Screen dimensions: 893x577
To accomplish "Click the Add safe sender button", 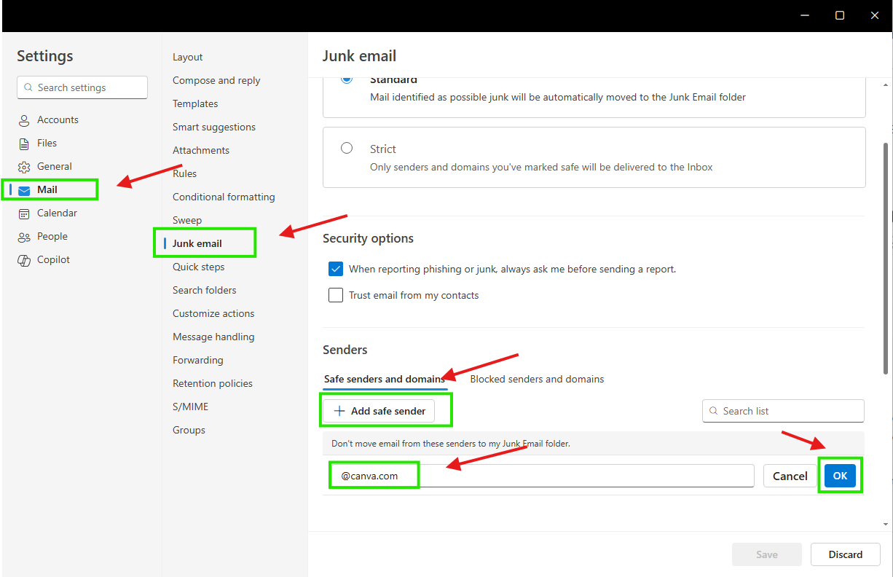I will 379,411.
